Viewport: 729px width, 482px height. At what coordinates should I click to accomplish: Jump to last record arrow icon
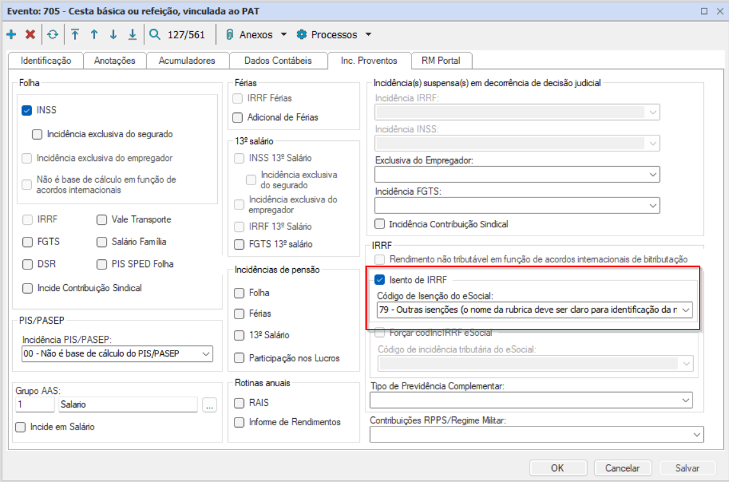click(x=132, y=34)
